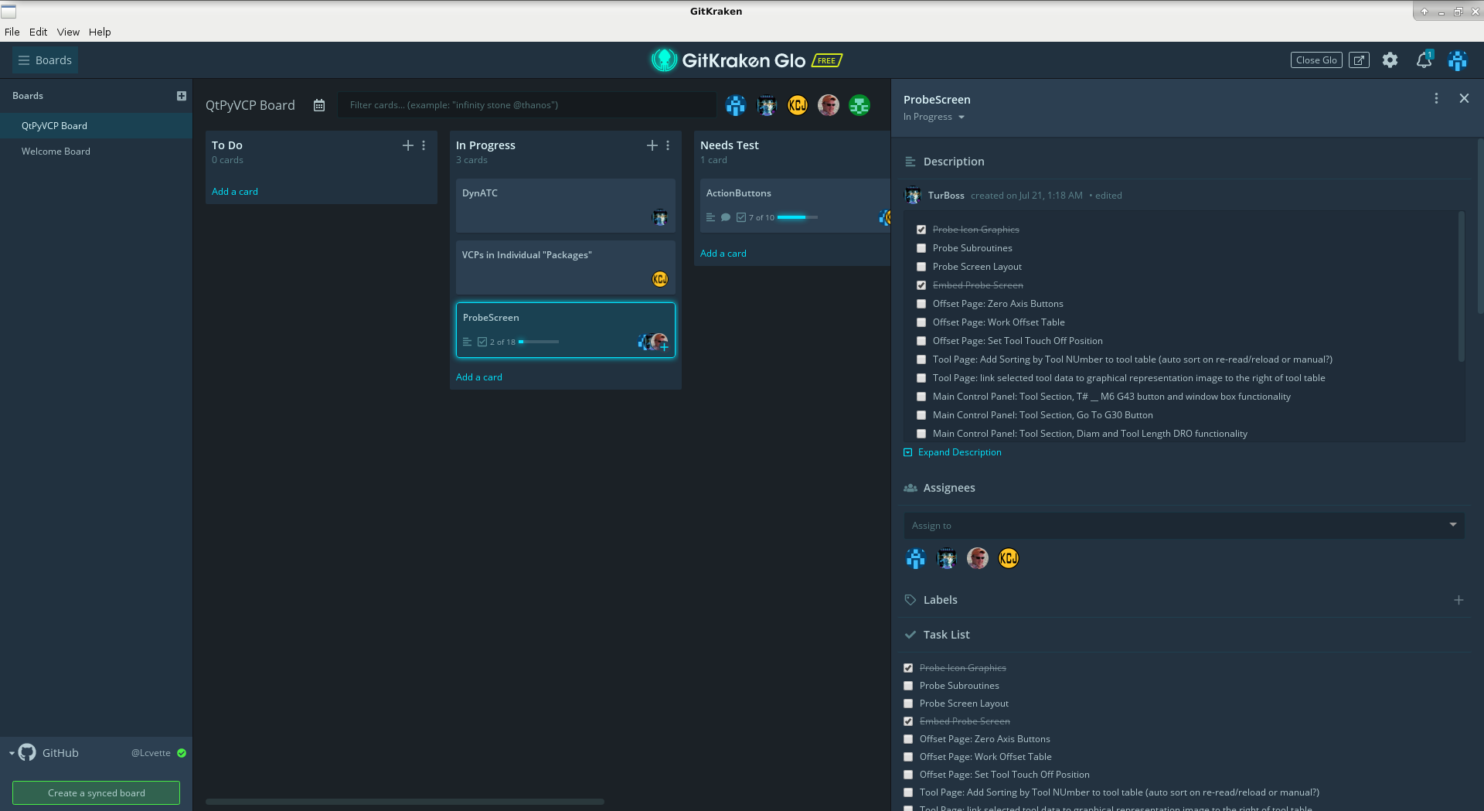Check Offset Page: Set Tool Touch Off Position in Task List

pyautogui.click(x=908, y=775)
